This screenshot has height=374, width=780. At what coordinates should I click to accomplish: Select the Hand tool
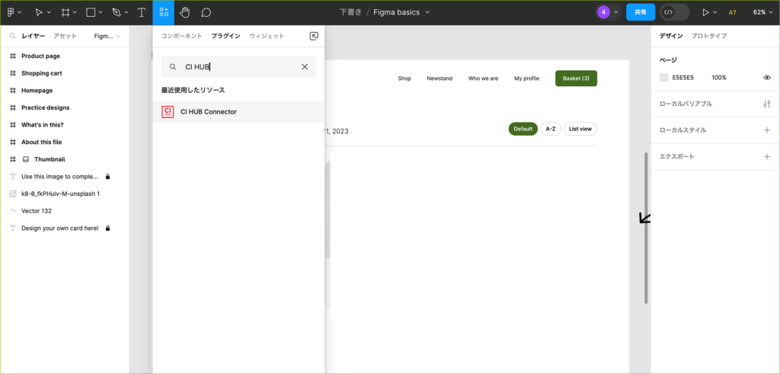tap(185, 12)
